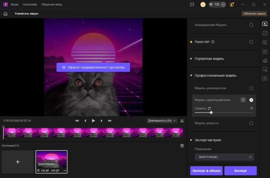
Task: Open the AI video generation sidebar tool
Action: click(x=265, y=78)
